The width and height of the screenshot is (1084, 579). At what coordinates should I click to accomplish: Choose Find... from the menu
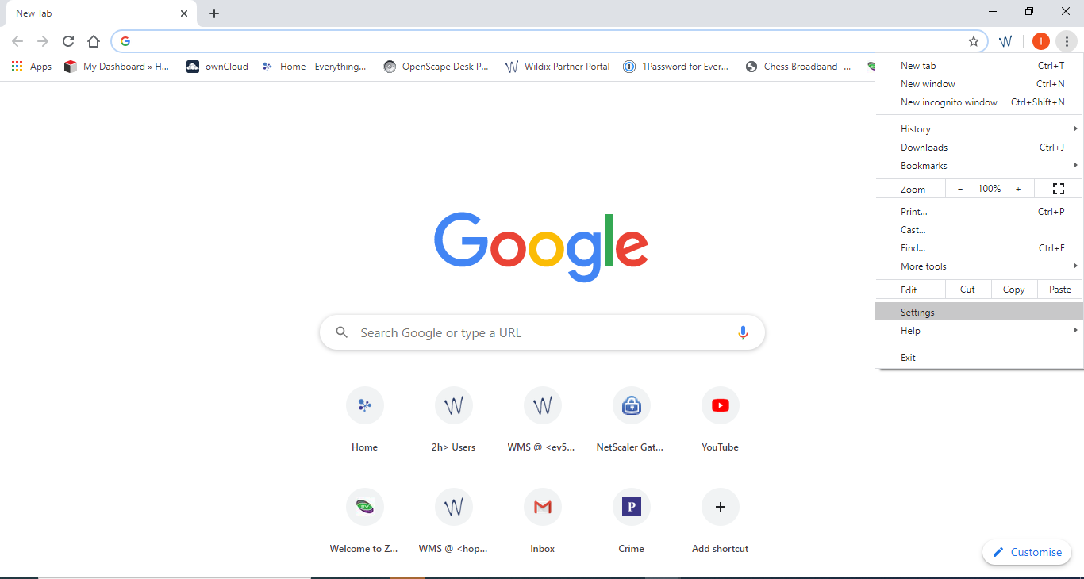click(979, 248)
